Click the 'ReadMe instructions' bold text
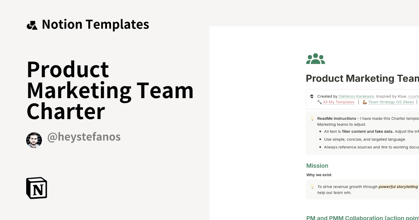The width and height of the screenshot is (419, 220). coord(337,119)
